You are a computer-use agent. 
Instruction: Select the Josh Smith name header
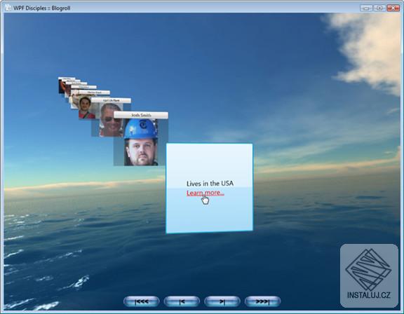click(x=141, y=115)
